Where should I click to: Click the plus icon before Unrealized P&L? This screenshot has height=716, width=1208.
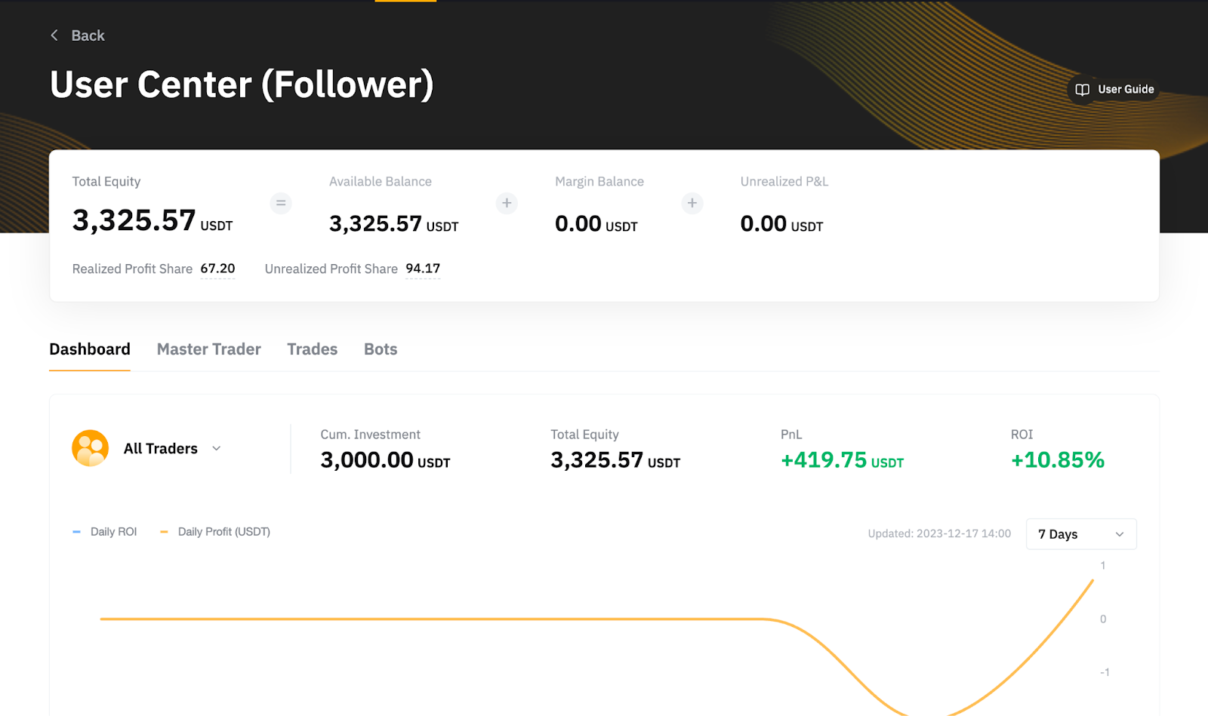(692, 203)
